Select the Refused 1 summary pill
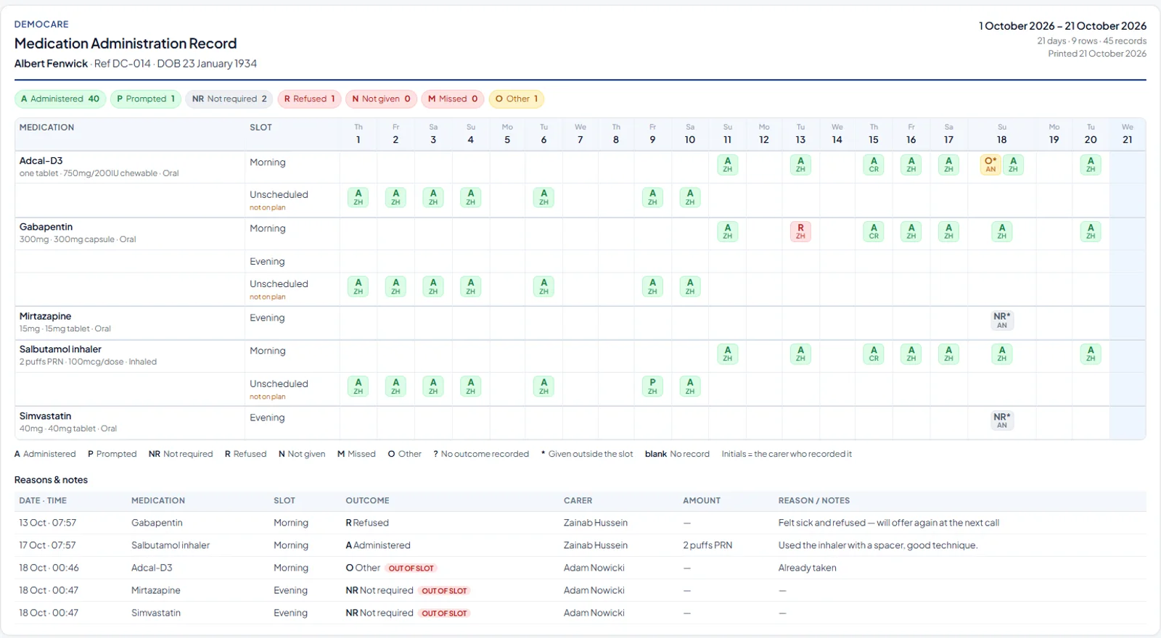1161x638 pixels. tap(309, 99)
